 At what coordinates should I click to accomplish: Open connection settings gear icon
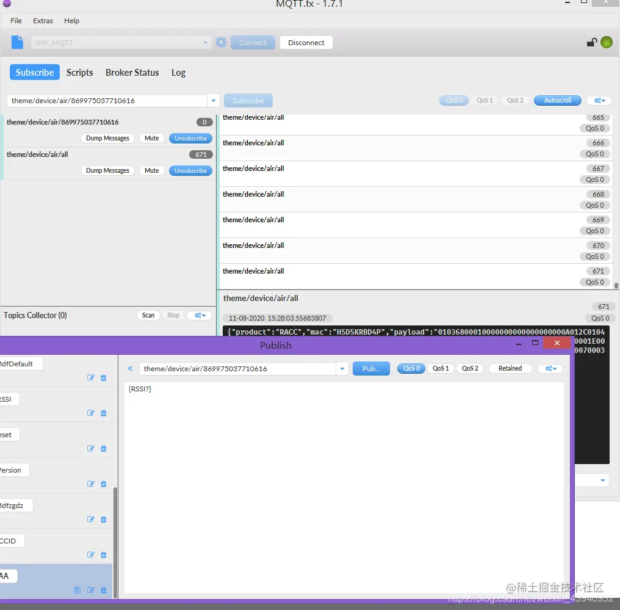pyautogui.click(x=221, y=42)
